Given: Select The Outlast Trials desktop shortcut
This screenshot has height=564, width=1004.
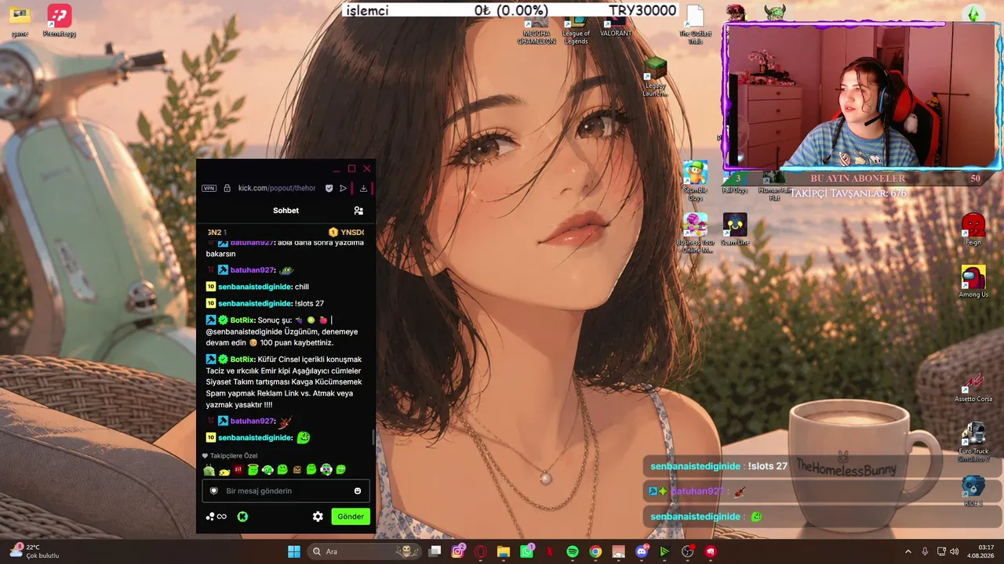Looking at the screenshot, I should pyautogui.click(x=695, y=25).
